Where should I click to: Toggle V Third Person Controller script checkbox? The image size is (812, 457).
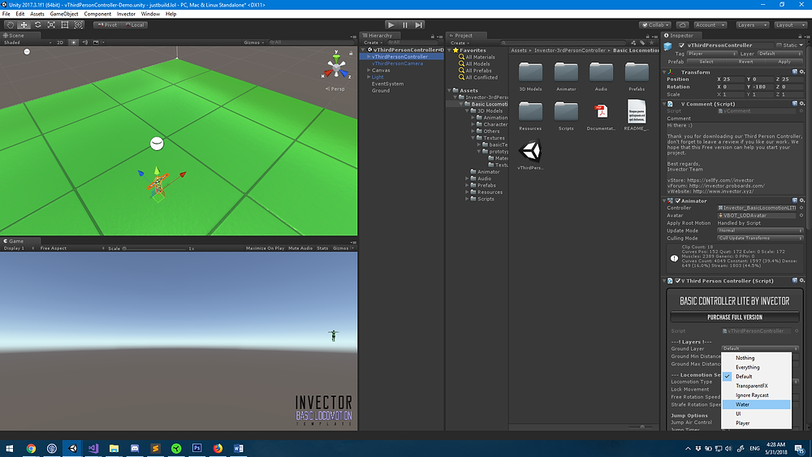tap(677, 281)
